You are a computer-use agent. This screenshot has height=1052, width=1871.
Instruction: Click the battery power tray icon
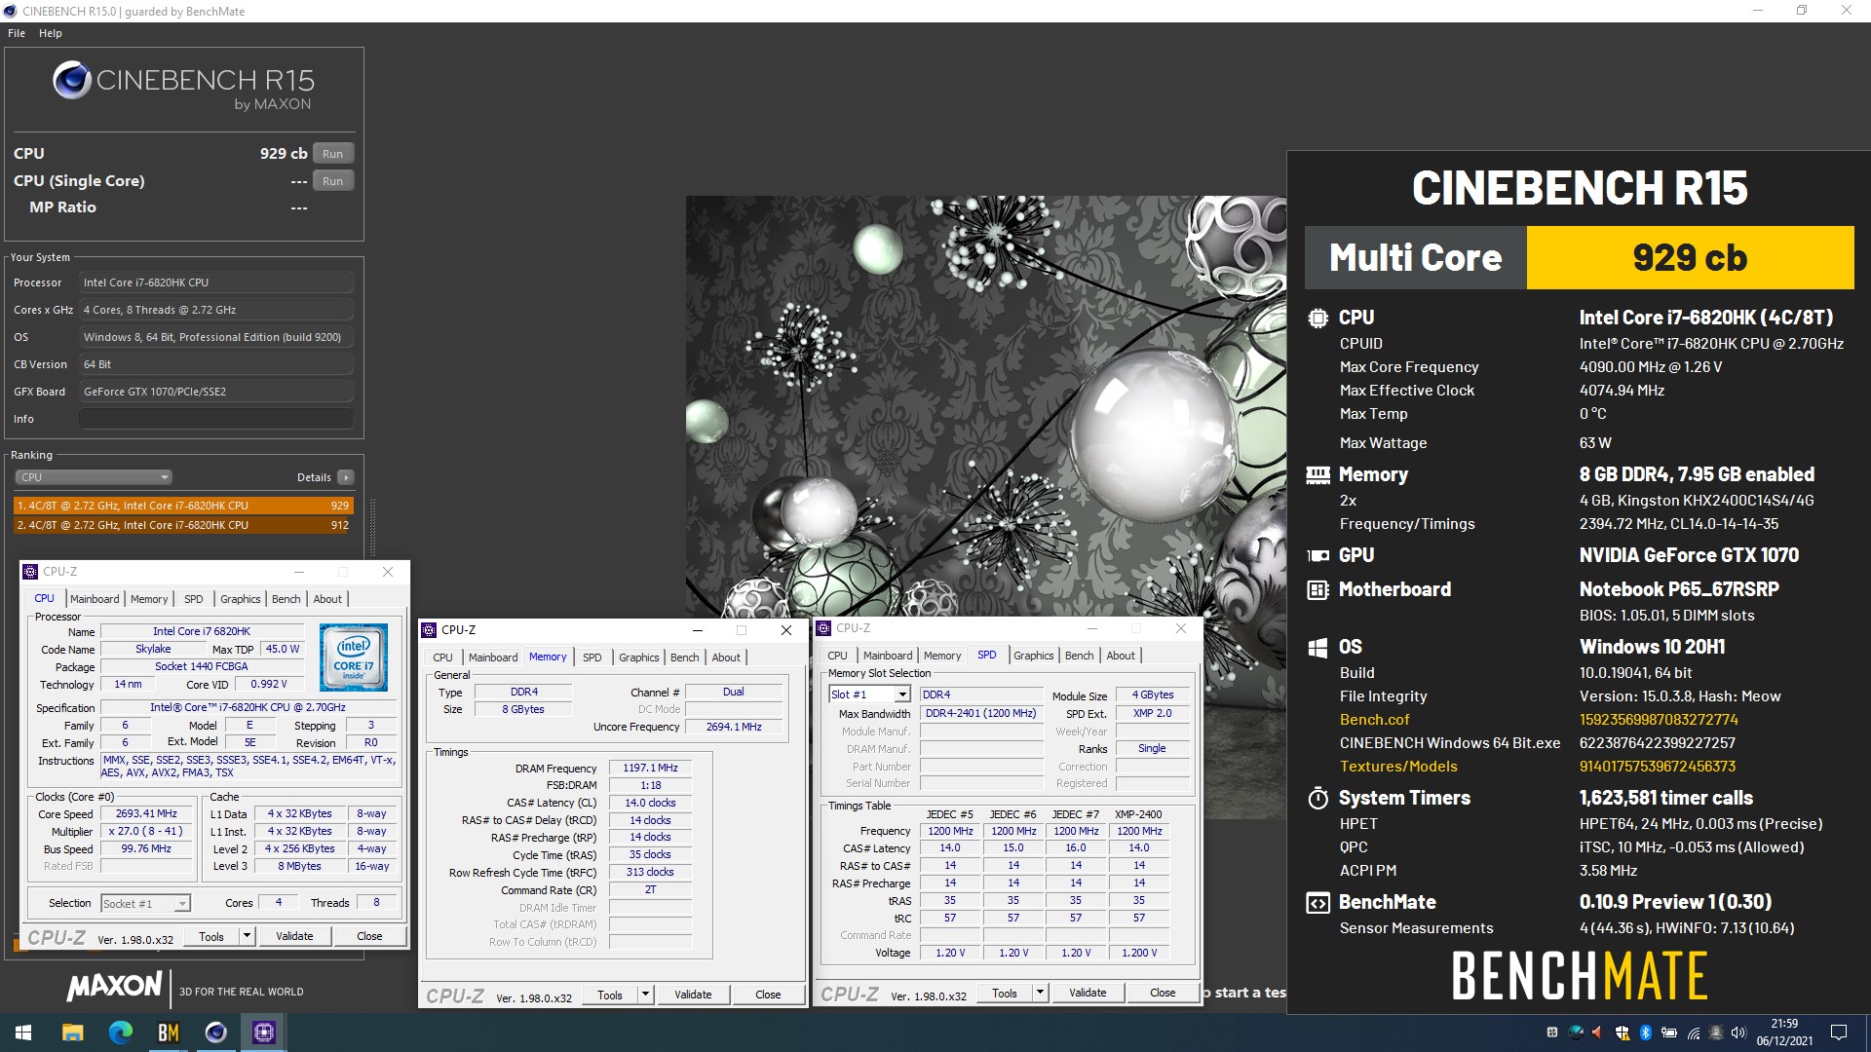(x=1669, y=1033)
